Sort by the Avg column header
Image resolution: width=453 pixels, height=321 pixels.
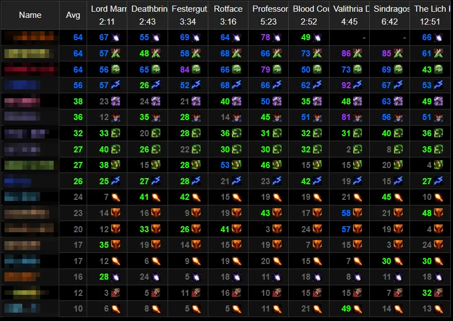[x=73, y=15]
